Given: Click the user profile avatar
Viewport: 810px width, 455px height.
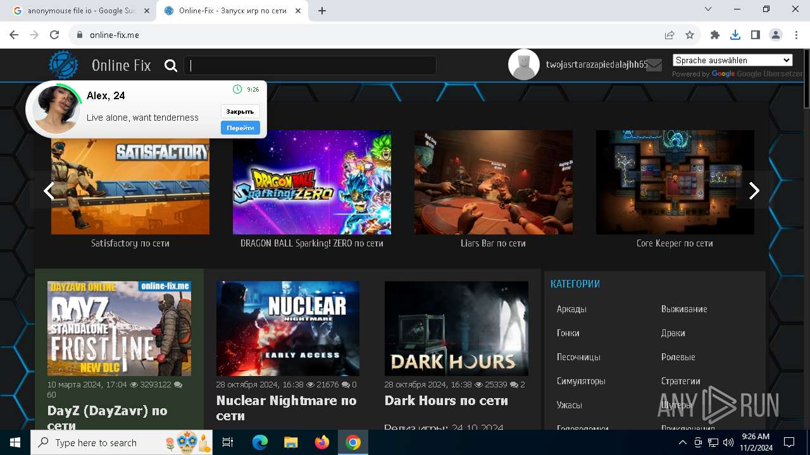Looking at the screenshot, I should 524,64.
